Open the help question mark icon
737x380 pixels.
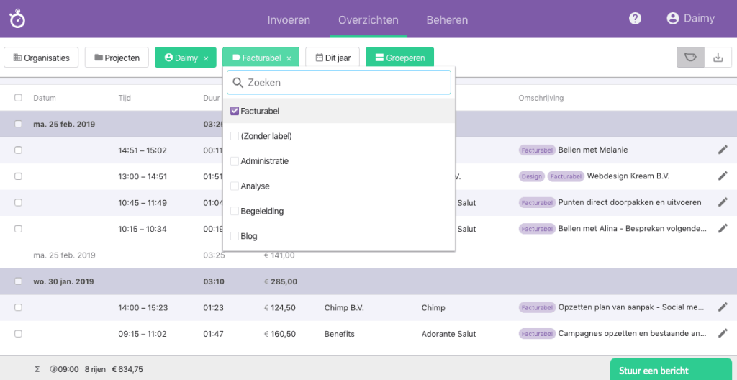point(635,19)
